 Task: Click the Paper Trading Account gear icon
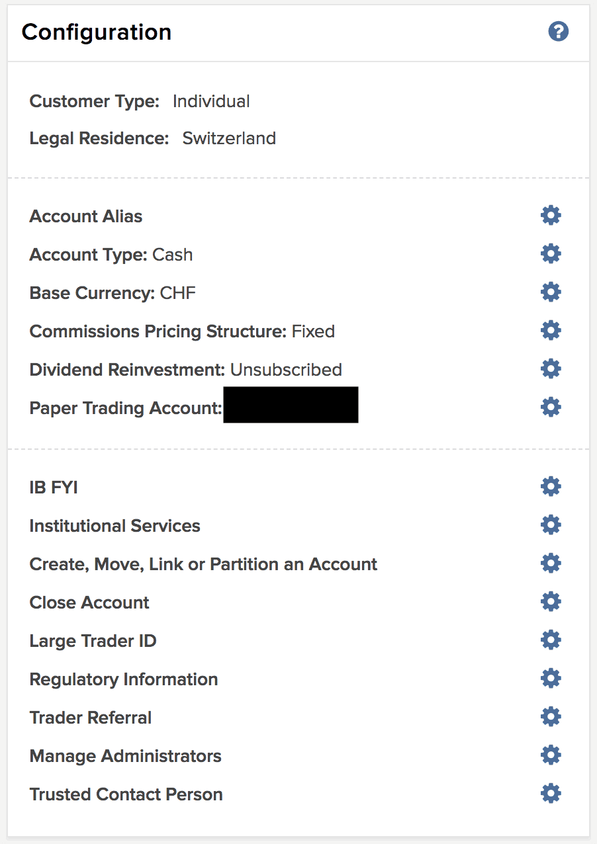551,407
